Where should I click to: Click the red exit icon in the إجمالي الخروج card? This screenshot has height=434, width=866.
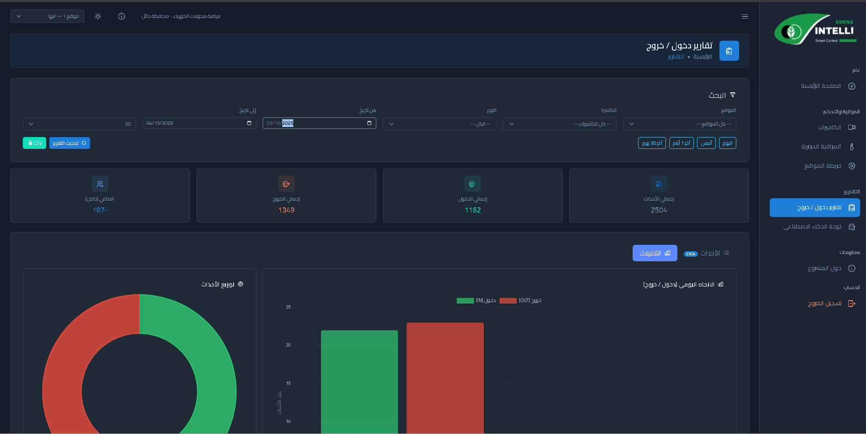point(286,184)
